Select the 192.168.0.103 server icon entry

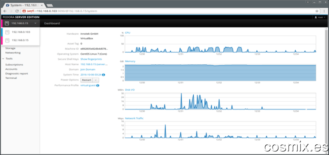click(x=7, y=32)
